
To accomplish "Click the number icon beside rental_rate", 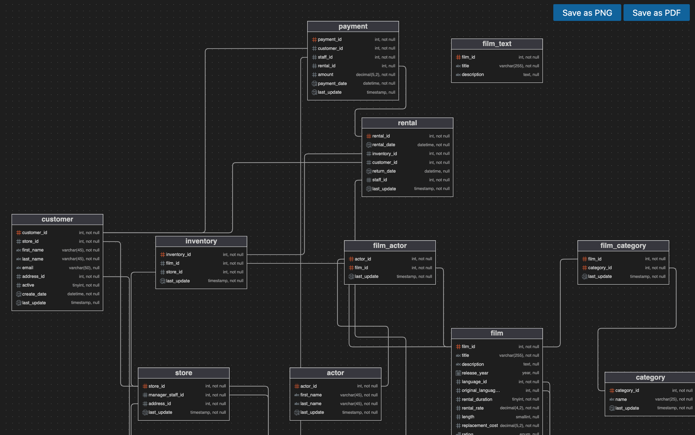I will pos(458,408).
